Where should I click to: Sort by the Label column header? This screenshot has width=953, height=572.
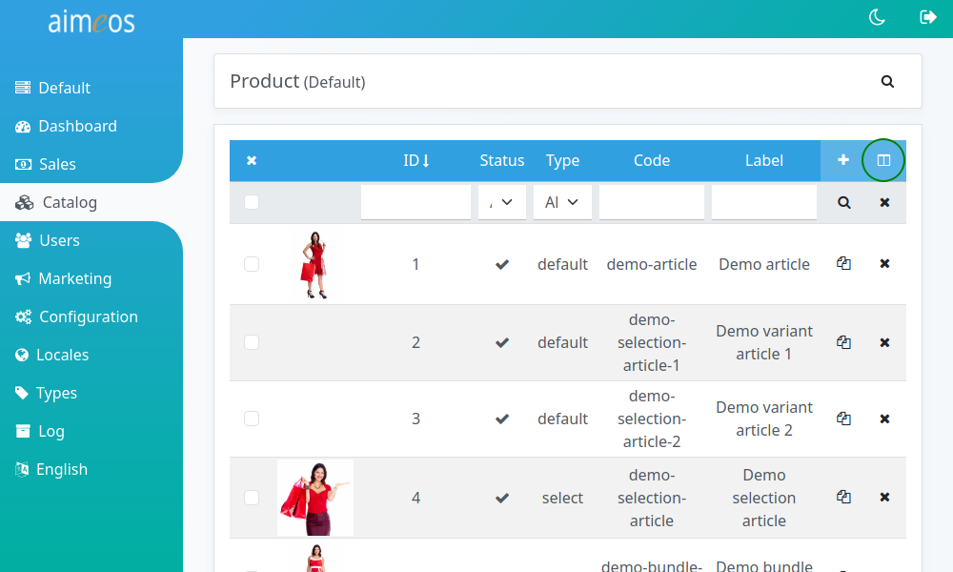[764, 160]
